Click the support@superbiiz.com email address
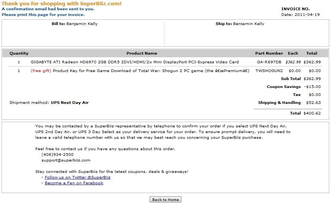This screenshot has width=333, height=204. click(66, 160)
